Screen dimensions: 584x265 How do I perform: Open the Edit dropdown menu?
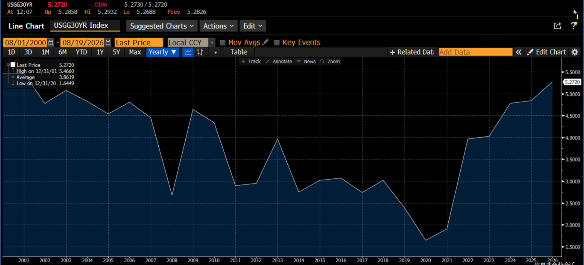(x=253, y=26)
